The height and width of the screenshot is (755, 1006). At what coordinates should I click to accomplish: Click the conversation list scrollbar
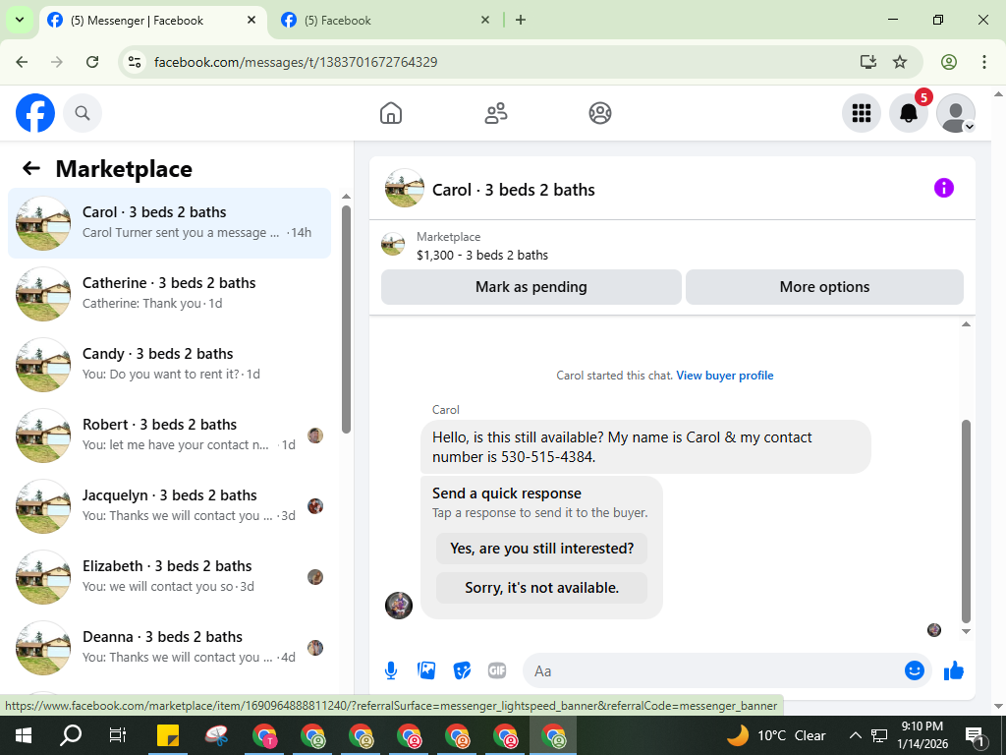pos(347,319)
